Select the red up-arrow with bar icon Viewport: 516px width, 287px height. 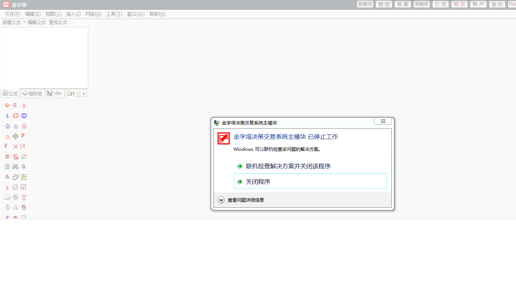[x=23, y=146]
